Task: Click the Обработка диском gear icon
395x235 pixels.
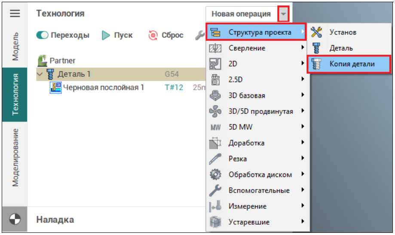Action: (215, 175)
